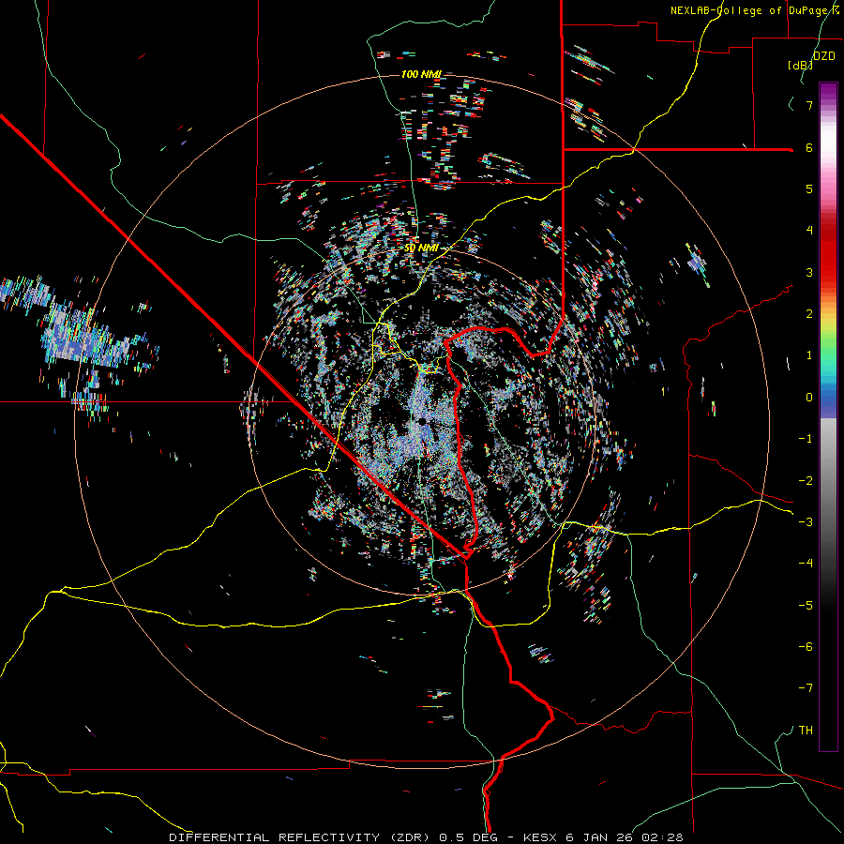
Task: Click "DIFFERENTIAL REFLECTIVITY (ZDR)" in the caption
Action: pyautogui.click(x=299, y=837)
